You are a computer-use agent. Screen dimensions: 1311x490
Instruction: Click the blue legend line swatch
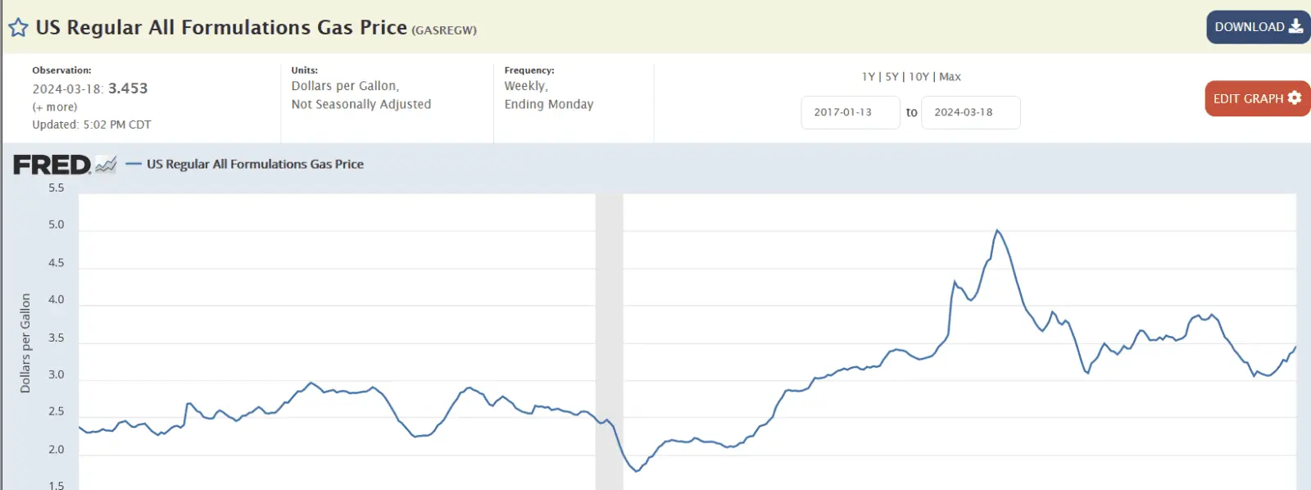pos(134,165)
